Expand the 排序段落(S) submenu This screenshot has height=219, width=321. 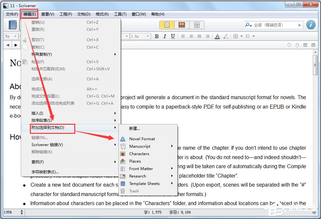click(71, 120)
